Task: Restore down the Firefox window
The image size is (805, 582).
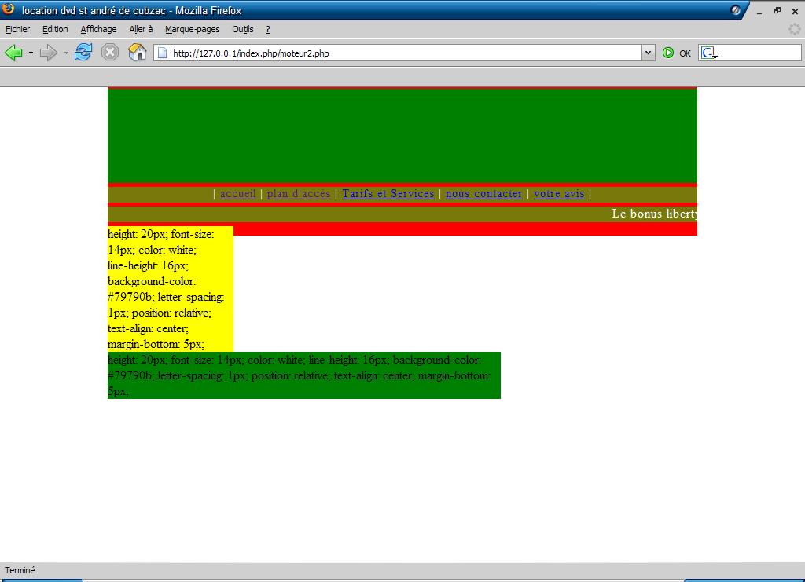Action: pos(777,11)
